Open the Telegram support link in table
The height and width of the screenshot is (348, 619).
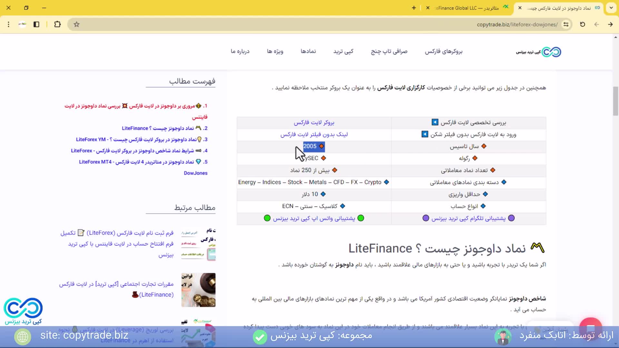click(x=468, y=218)
